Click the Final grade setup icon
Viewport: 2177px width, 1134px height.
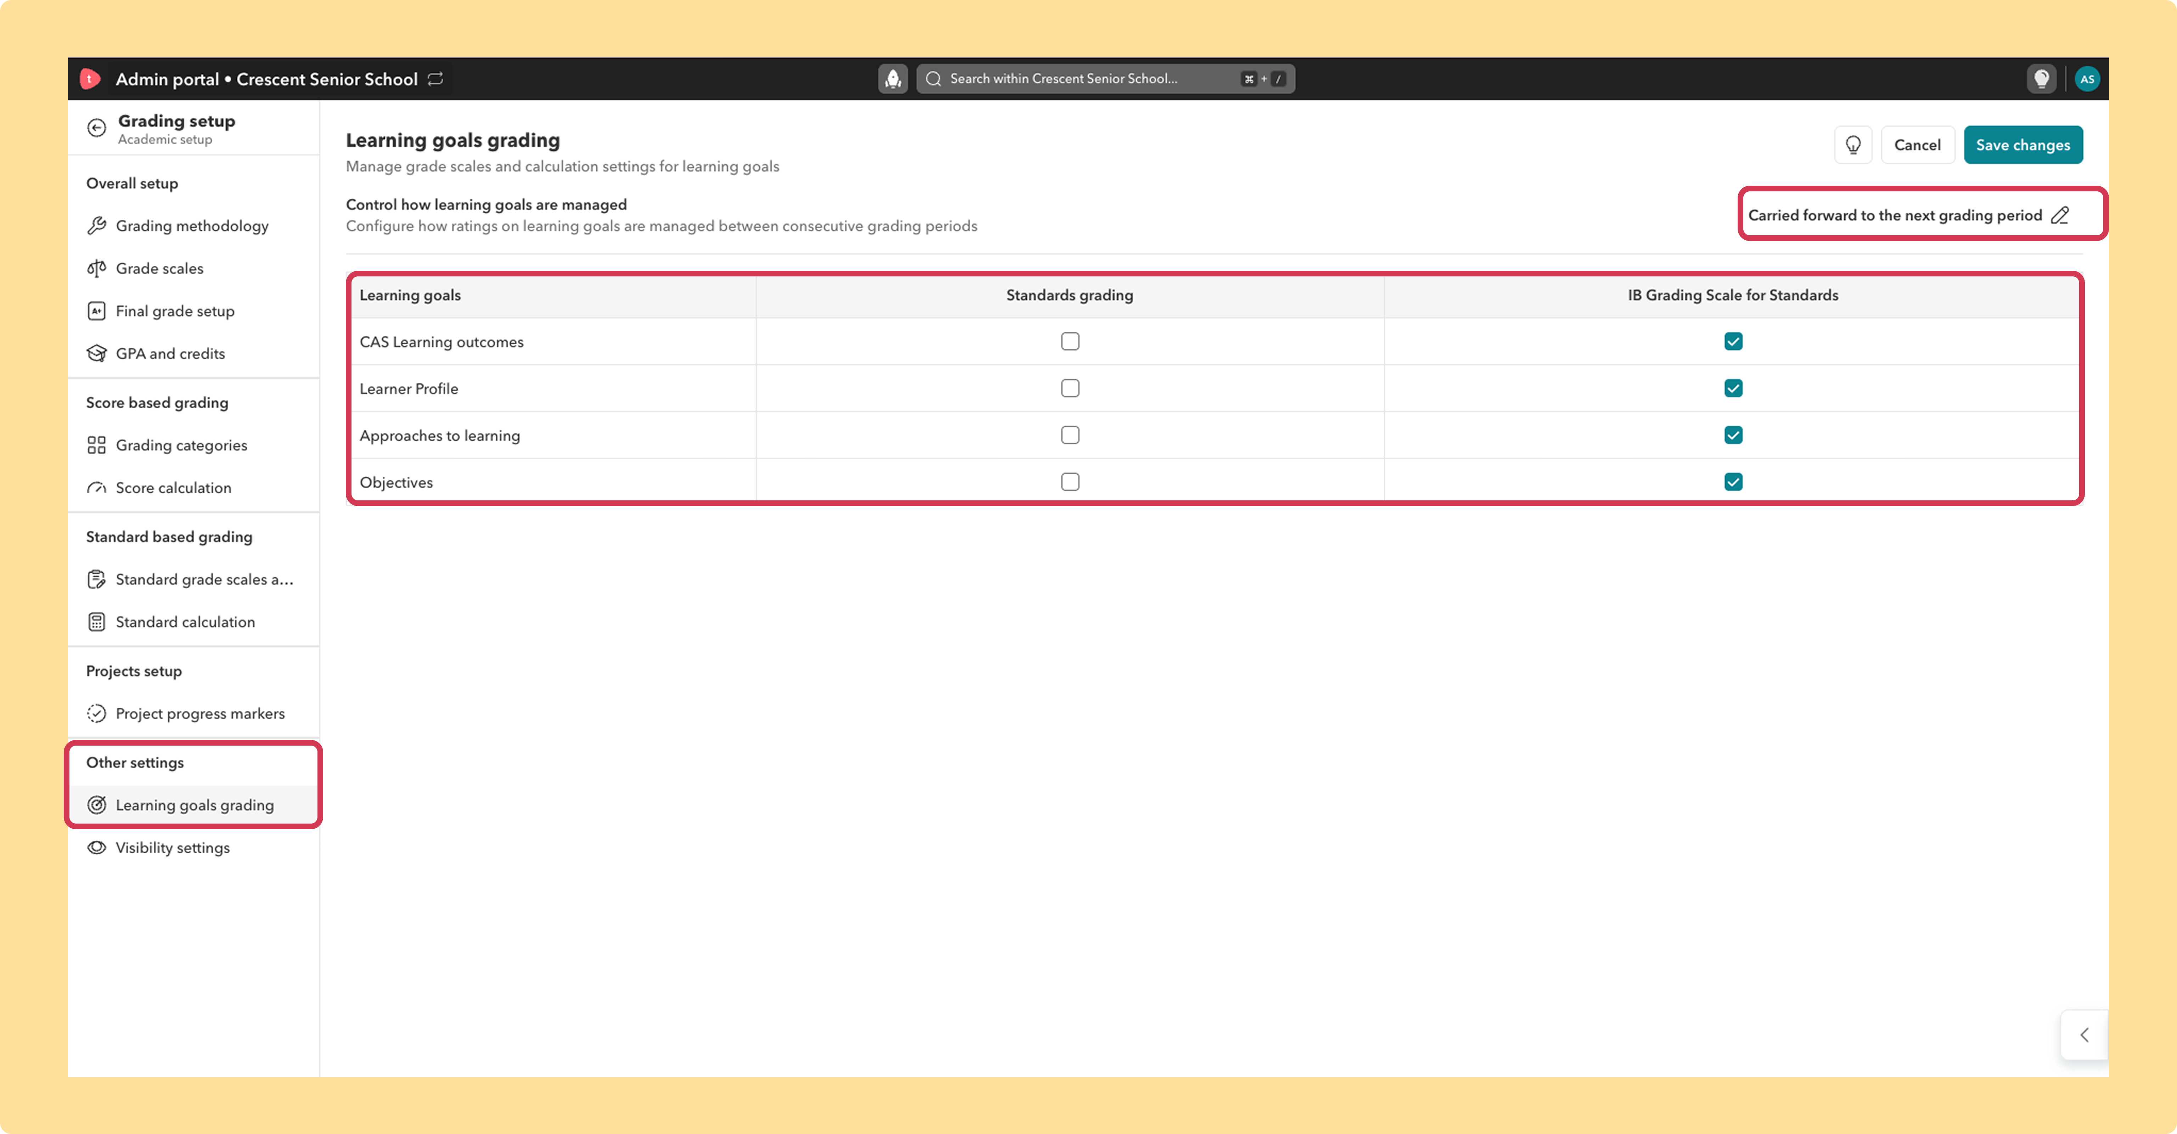tap(96, 311)
